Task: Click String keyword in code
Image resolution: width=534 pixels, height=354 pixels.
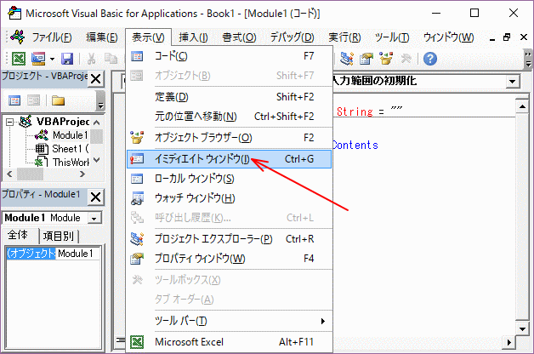Action: [x=355, y=111]
